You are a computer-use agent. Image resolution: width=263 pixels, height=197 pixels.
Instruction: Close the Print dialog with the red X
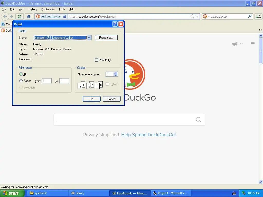click(x=121, y=24)
